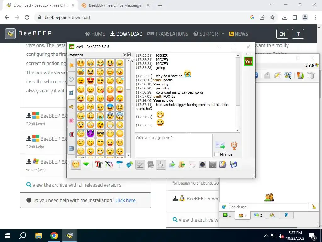Click the message input field to vm9

174,146
